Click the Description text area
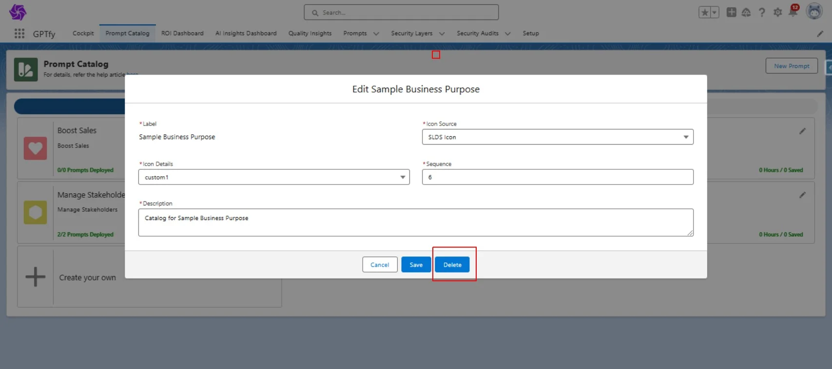This screenshot has height=369, width=832. (x=415, y=222)
